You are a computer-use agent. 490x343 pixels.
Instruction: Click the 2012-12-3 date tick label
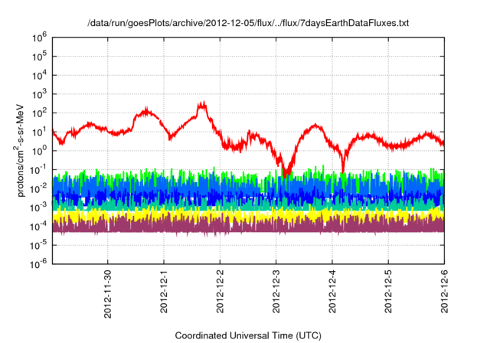pyautogui.click(x=276, y=292)
